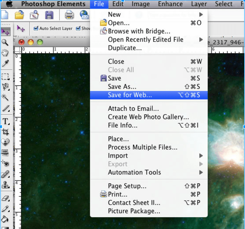This screenshot has width=245, height=229.
Task: Open the Select menu
Action: pyautogui.click(x=224, y=4)
